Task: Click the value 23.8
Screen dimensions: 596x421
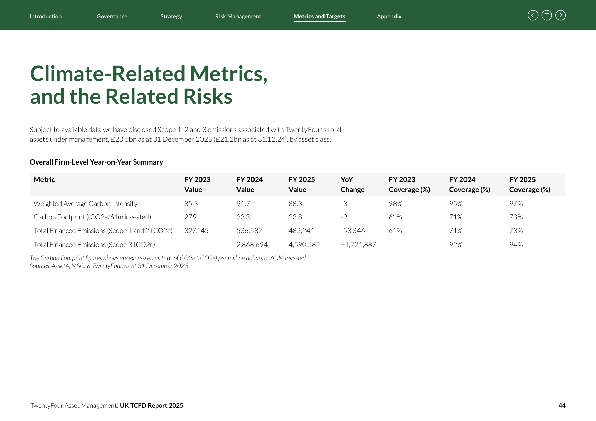Action: [295, 217]
